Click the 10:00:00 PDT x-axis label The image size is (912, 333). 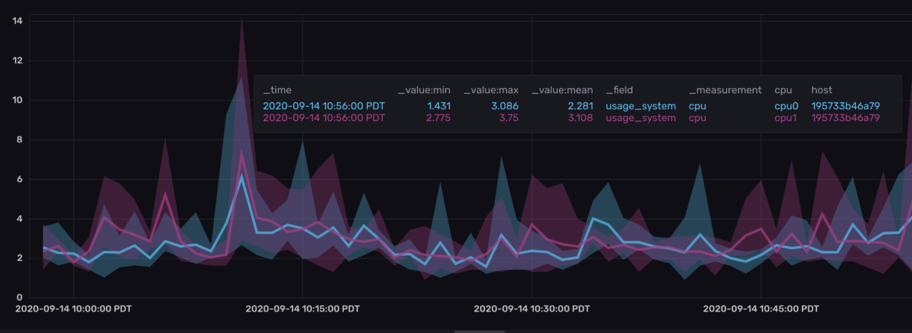(73, 309)
